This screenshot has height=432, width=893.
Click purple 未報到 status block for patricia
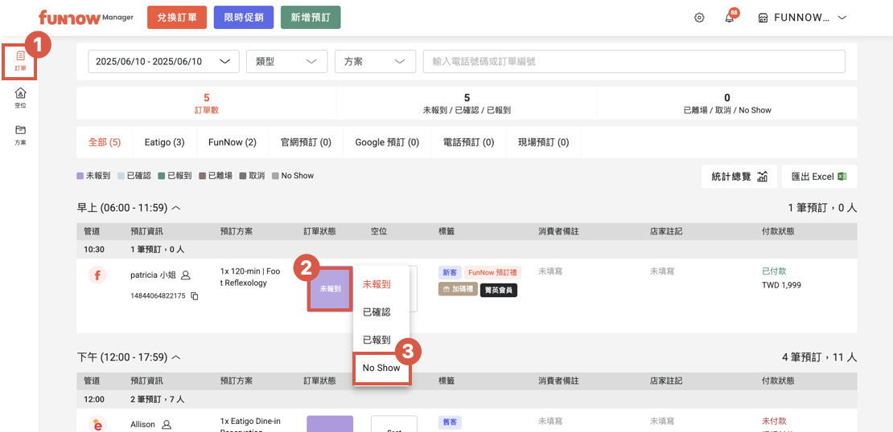point(330,288)
